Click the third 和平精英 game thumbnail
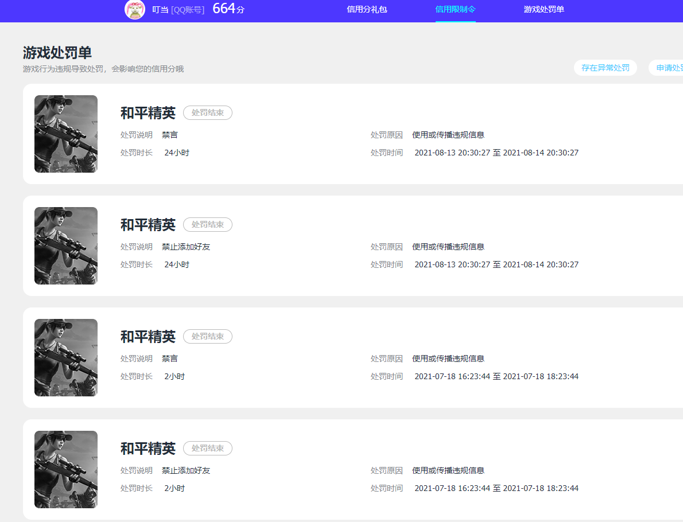Viewport: 683px width, 522px height. coord(65,357)
